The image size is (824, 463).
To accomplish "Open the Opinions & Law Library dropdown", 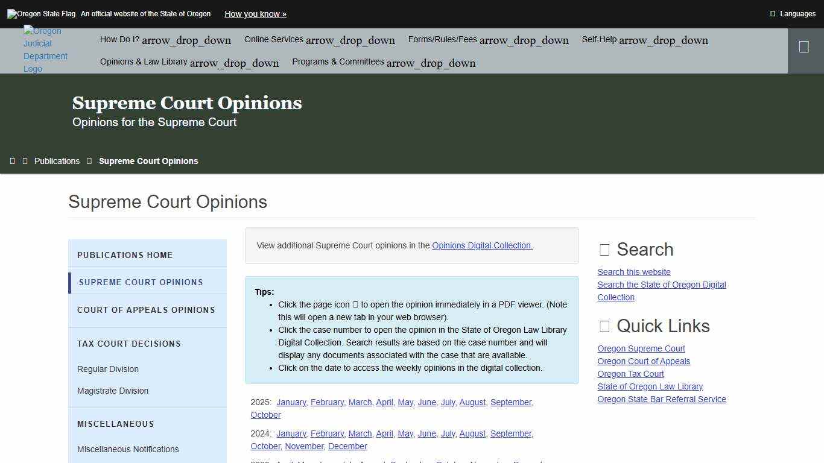I will (x=189, y=61).
